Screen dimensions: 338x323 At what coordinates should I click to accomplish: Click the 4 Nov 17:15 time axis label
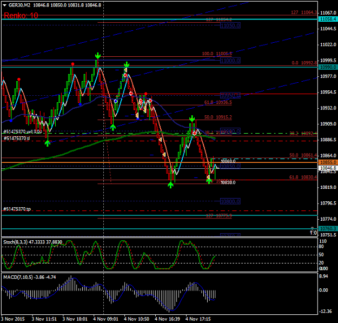(x=198, y=319)
